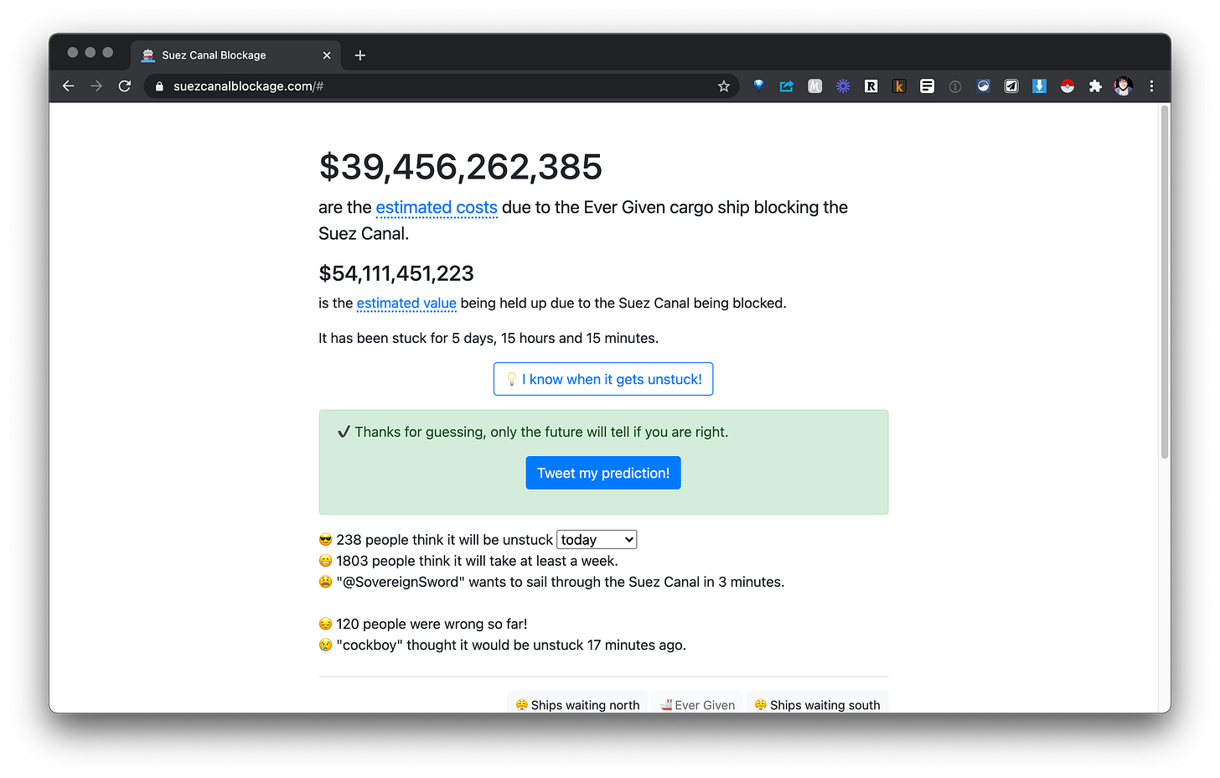
Task: Click the Pokéball extension icon
Action: [1067, 86]
